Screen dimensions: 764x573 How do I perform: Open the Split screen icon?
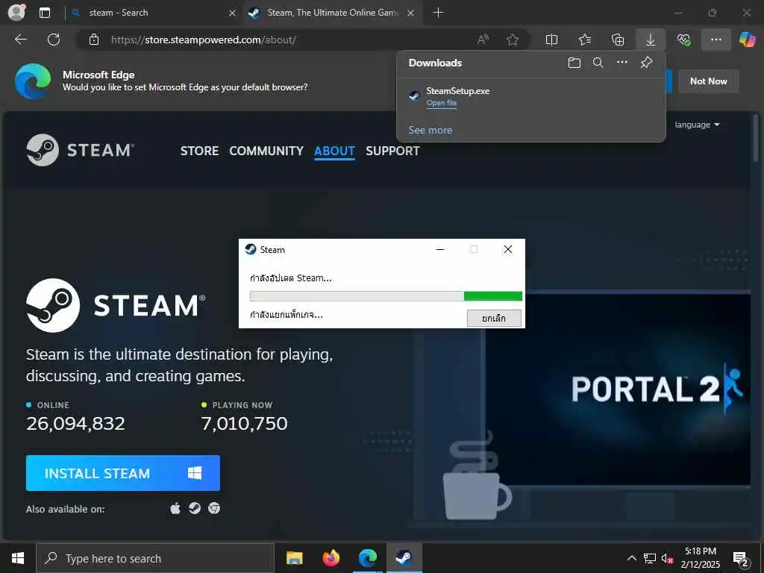(x=551, y=40)
